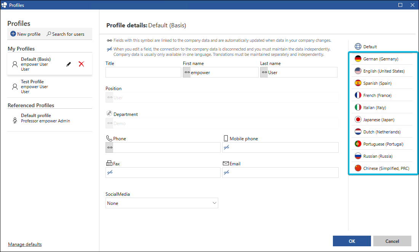Select Italian (Italy) language text
The height and width of the screenshot is (252, 419).
point(374,108)
